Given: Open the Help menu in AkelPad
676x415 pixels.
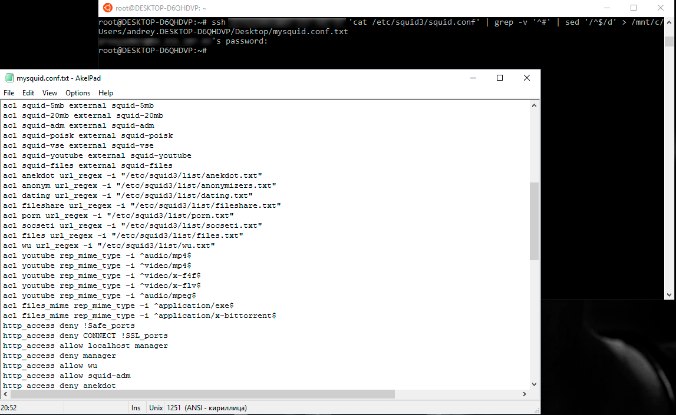Looking at the screenshot, I should 105,93.
